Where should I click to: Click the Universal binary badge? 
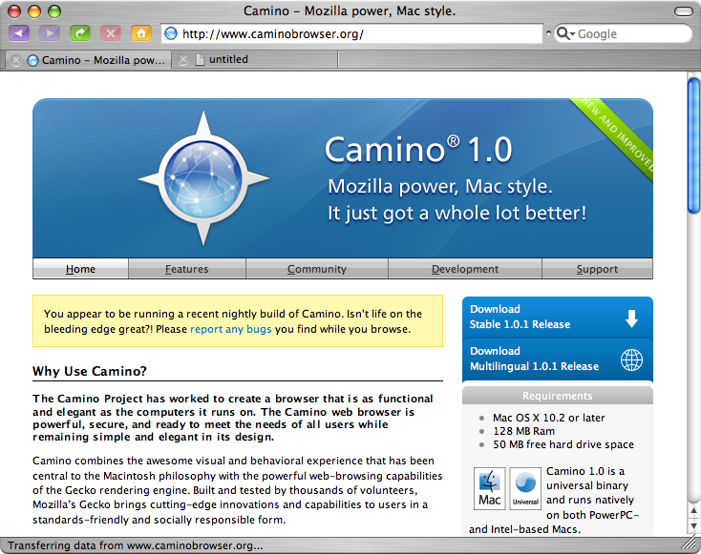click(525, 488)
